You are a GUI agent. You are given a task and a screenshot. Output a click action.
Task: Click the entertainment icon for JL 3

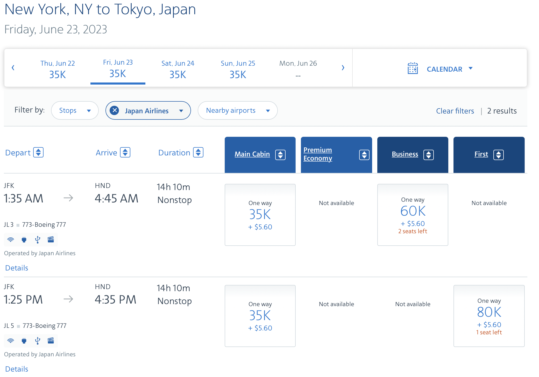[x=51, y=239]
